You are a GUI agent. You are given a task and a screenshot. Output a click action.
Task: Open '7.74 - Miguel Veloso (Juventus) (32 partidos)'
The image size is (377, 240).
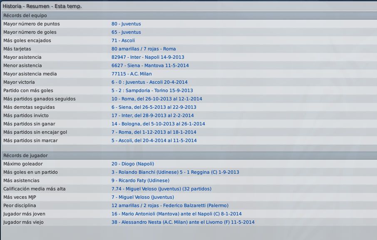coord(161,189)
